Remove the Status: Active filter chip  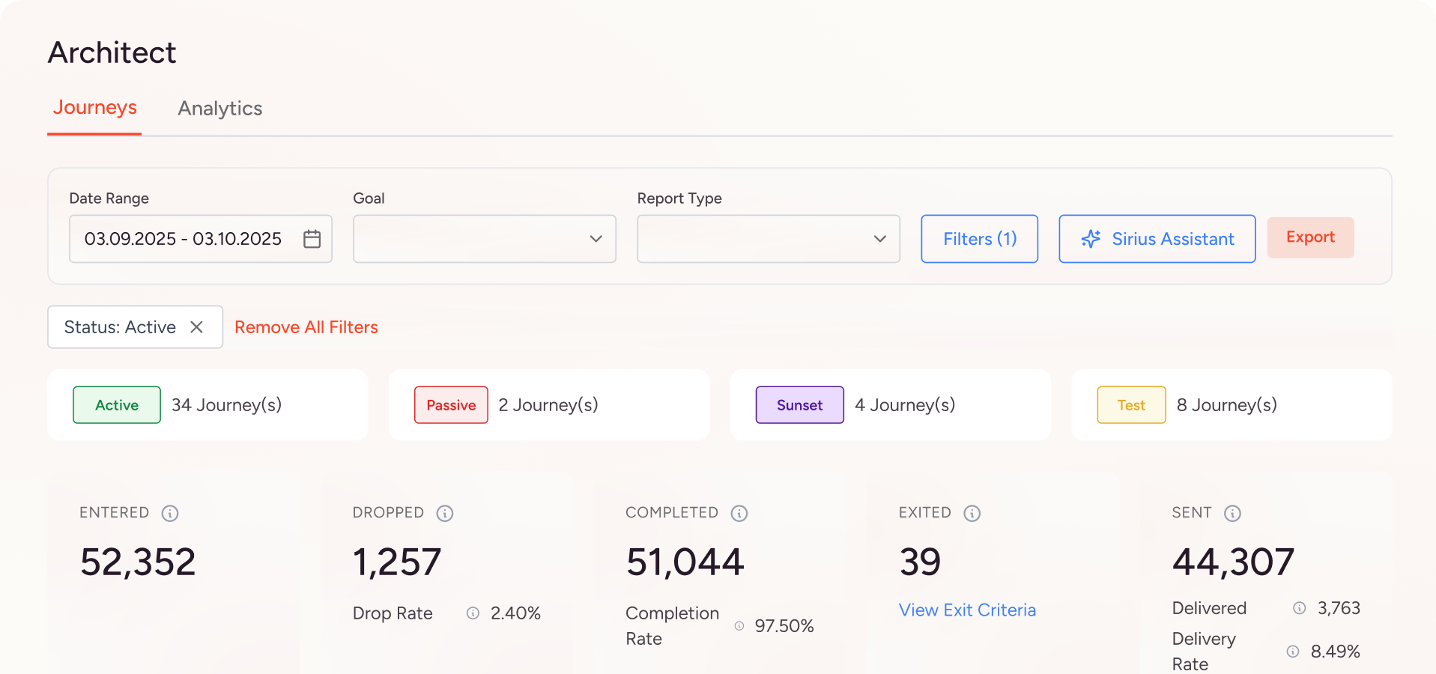pyautogui.click(x=196, y=327)
